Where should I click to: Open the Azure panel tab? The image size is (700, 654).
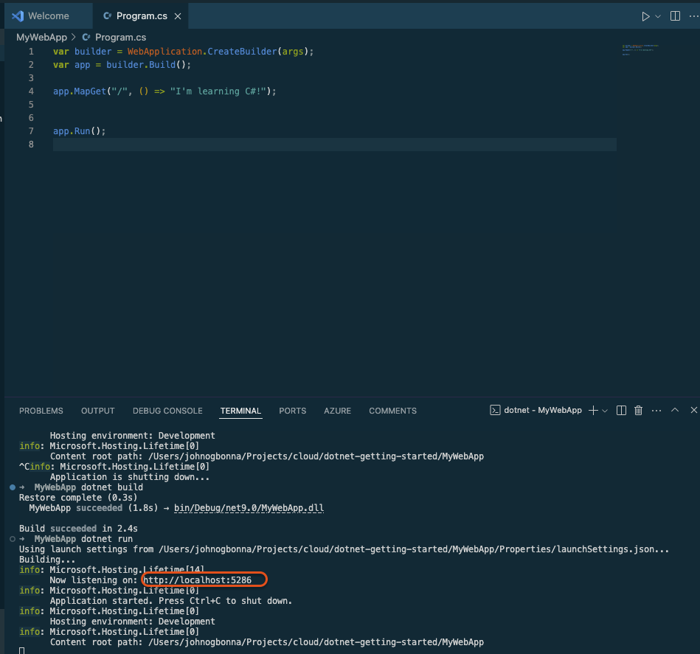point(338,411)
